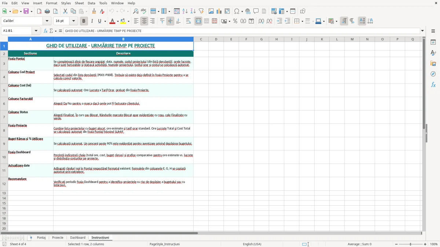
Task: Open the Function Wizard fx icon
Action: coord(45,31)
